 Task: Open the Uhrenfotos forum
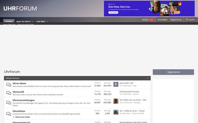pos(19,111)
